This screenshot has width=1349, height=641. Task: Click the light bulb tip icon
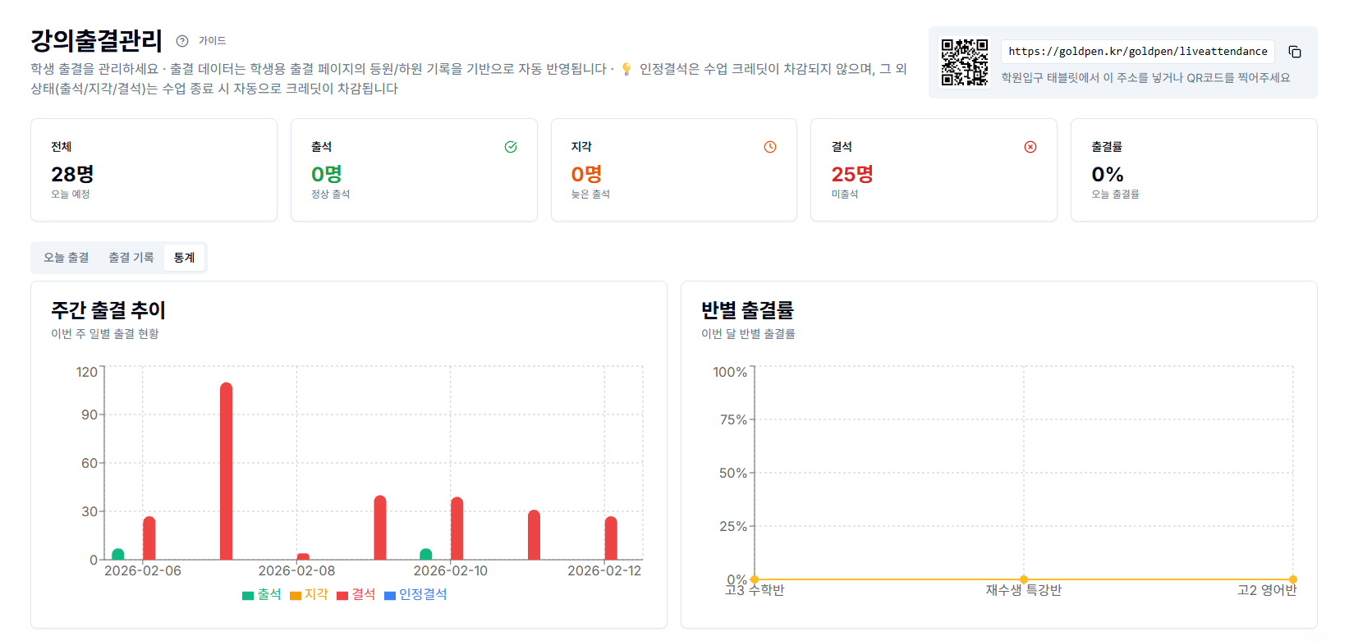[x=626, y=69]
